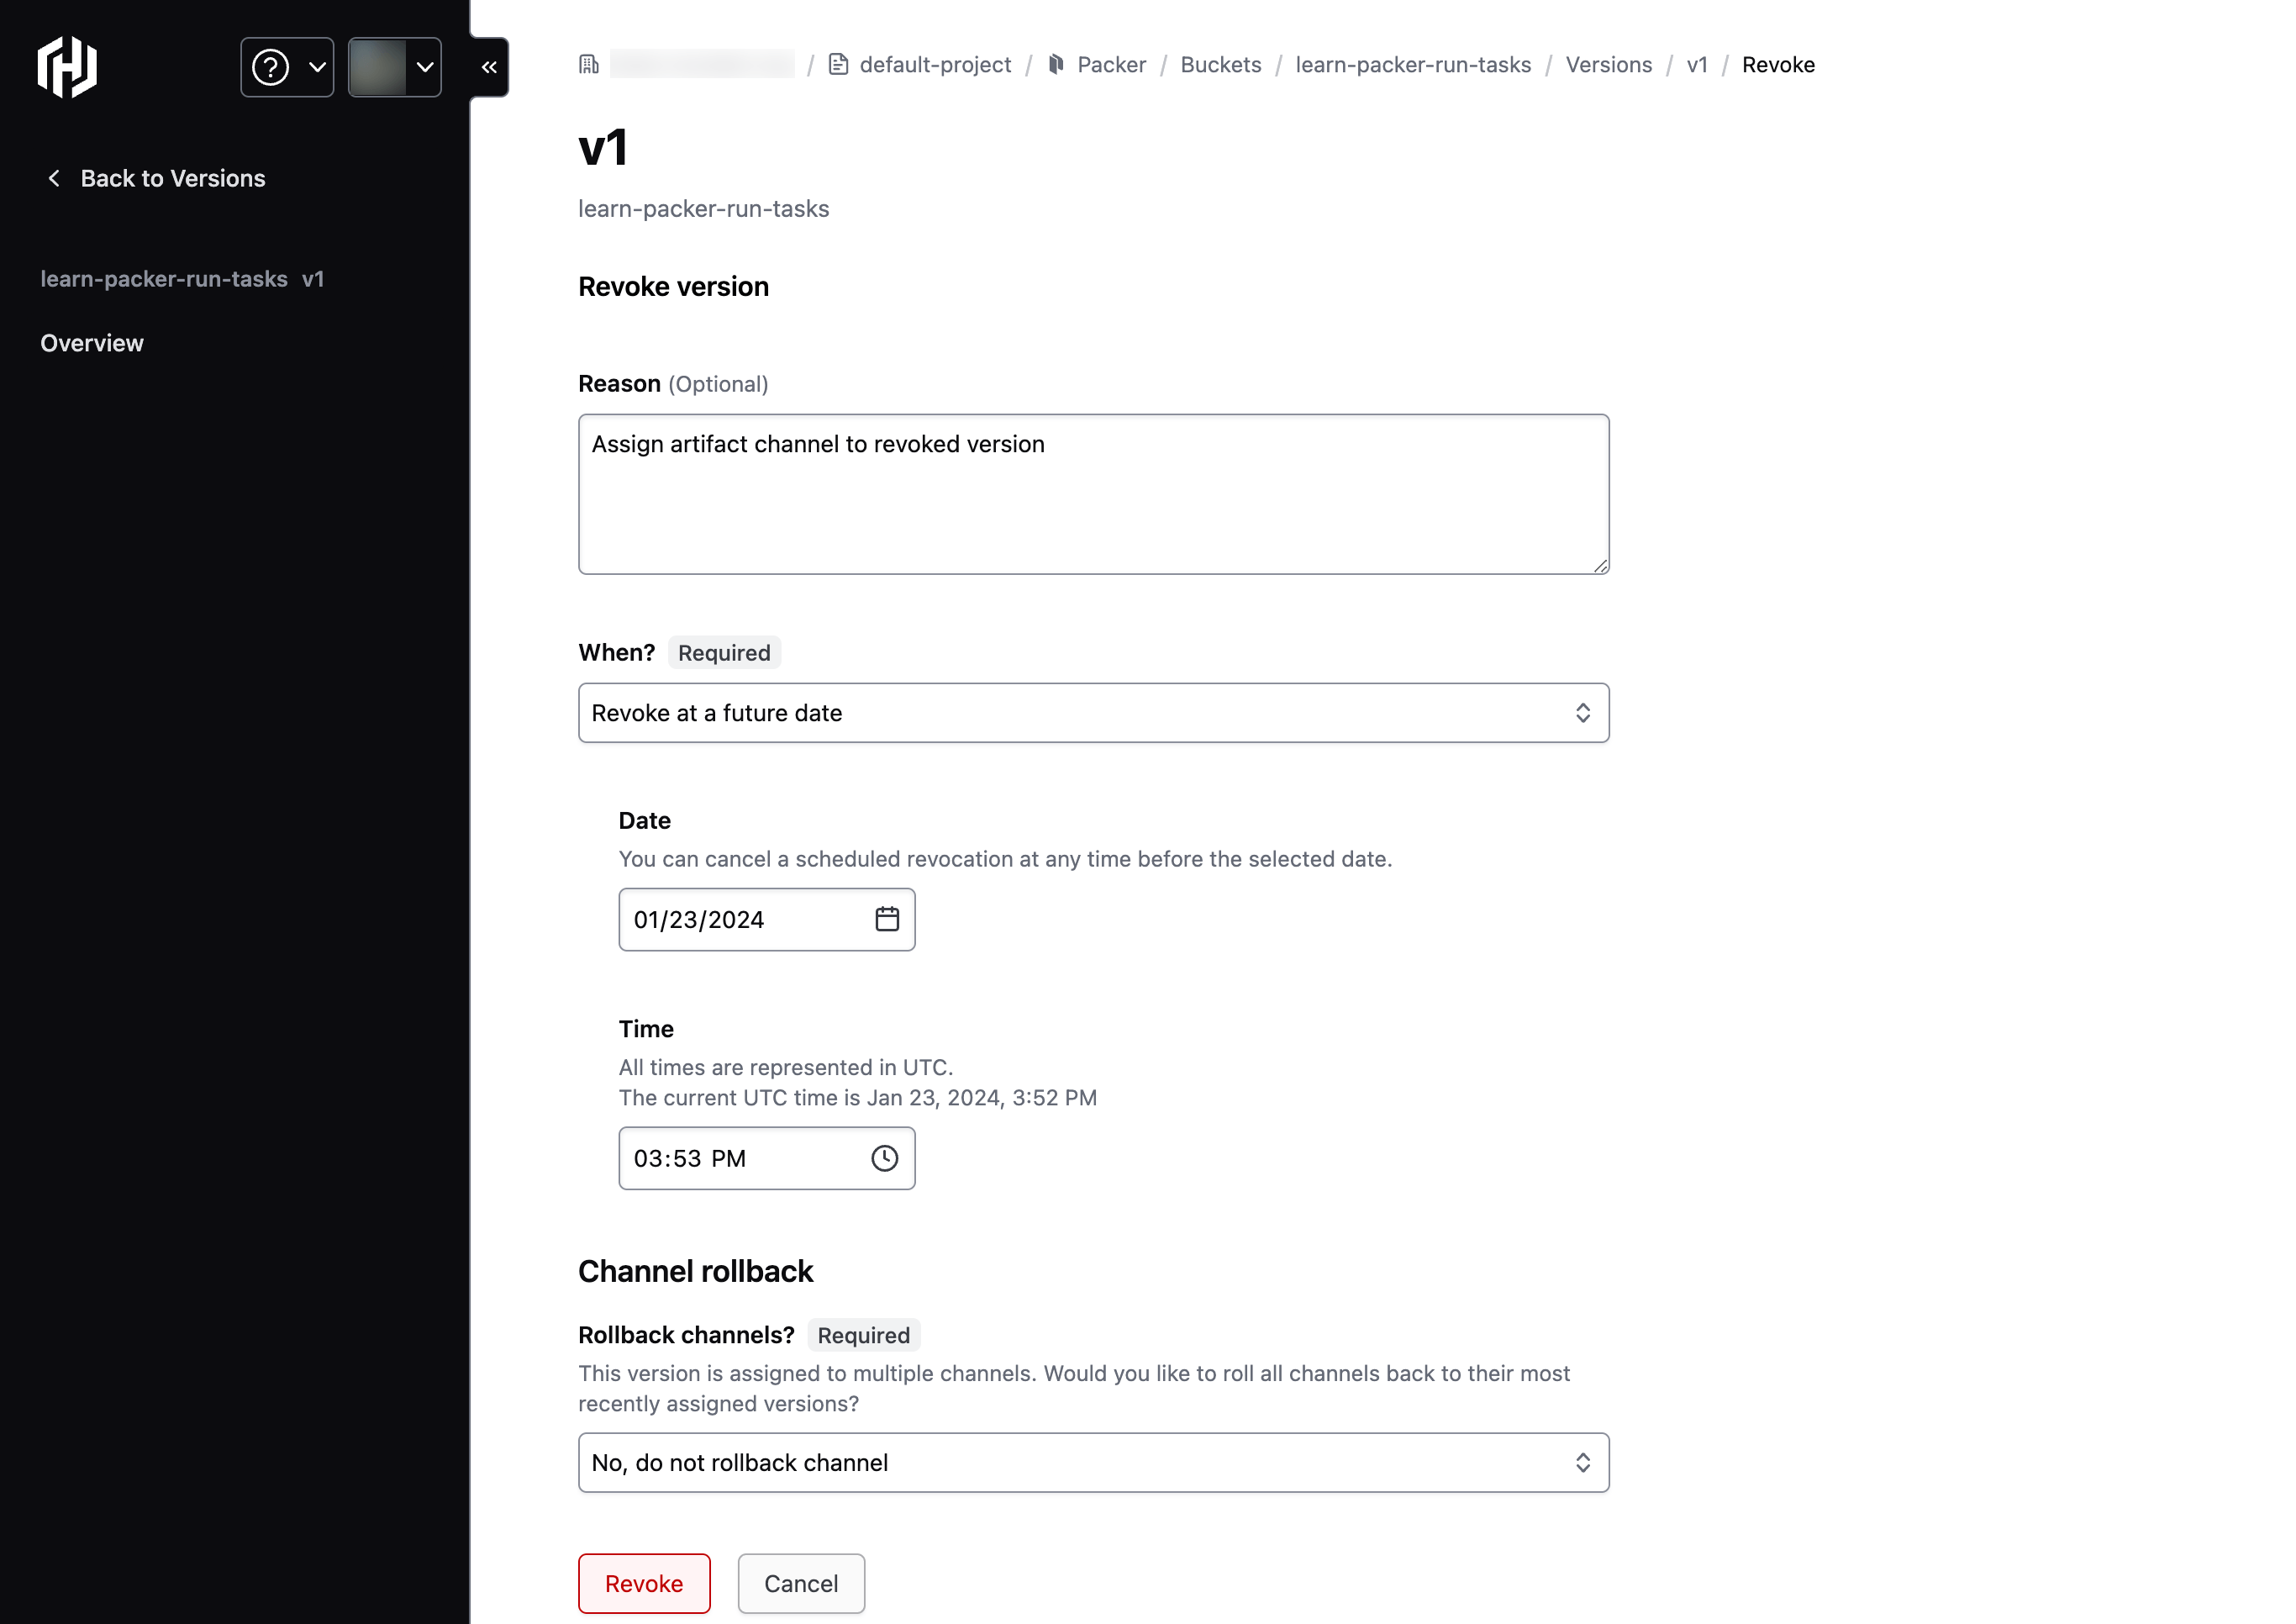Screen dimensions: 2296x1624
Task: Expand the When dropdown selector
Action: (x=1093, y=712)
